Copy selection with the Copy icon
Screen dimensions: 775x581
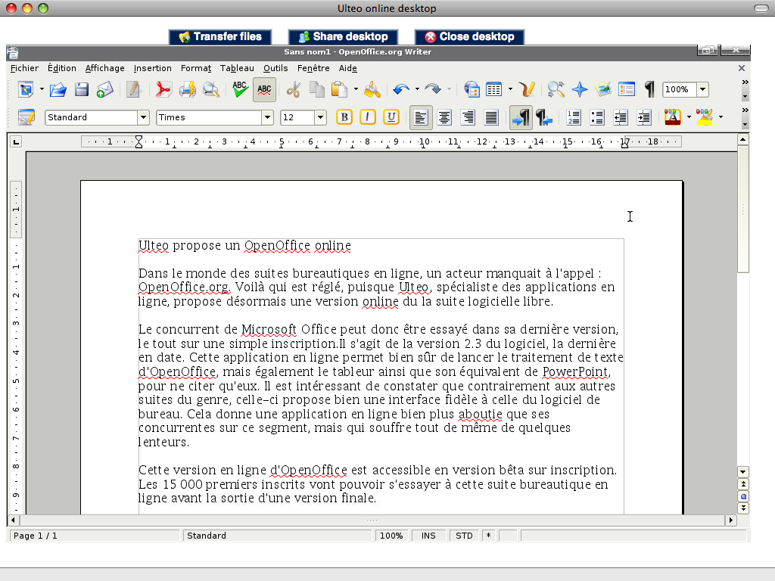tap(317, 89)
